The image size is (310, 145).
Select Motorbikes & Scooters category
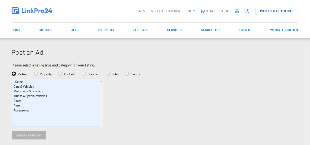(28, 91)
